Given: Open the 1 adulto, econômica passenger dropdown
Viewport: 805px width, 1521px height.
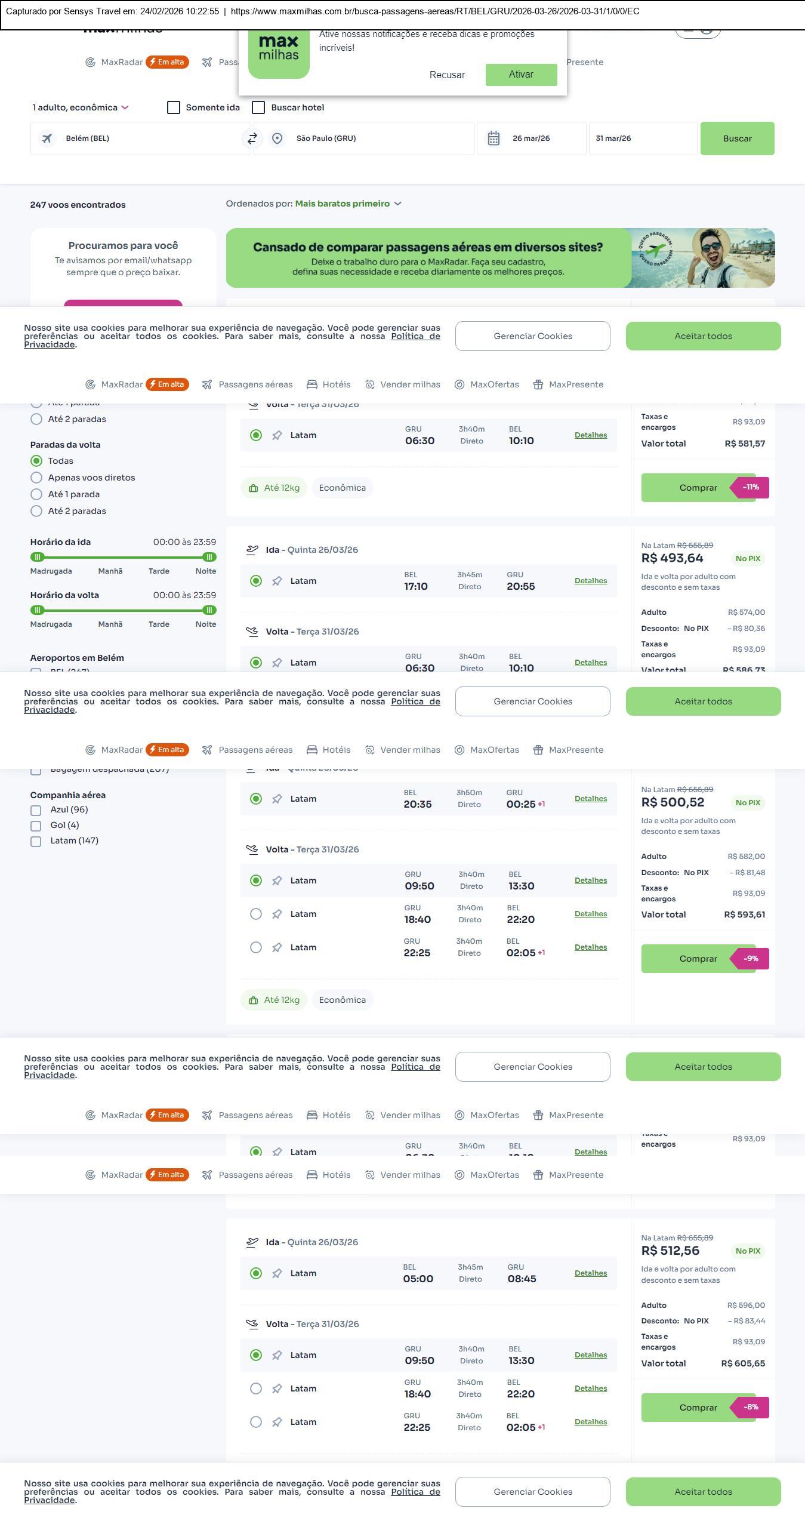Looking at the screenshot, I should pyautogui.click(x=81, y=107).
